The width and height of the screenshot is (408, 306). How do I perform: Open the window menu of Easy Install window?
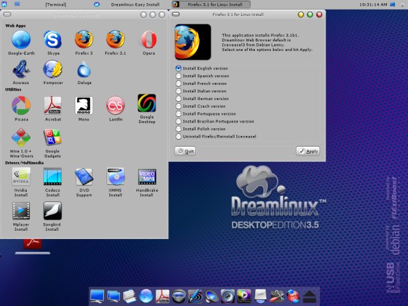point(7,14)
